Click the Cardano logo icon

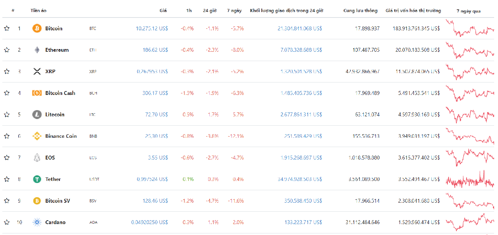pyautogui.click(x=37, y=222)
